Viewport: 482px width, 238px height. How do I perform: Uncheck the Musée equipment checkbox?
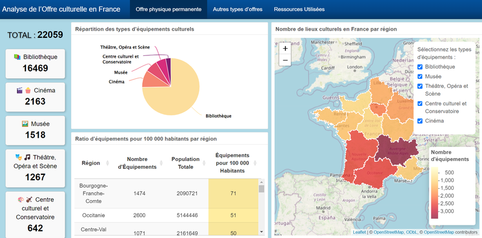click(x=420, y=77)
